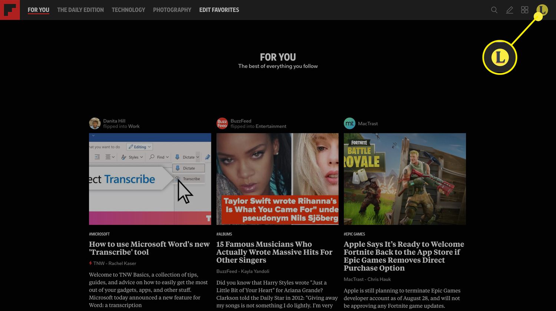Go to the Technology tab
This screenshot has width=556, height=311.
tap(128, 10)
